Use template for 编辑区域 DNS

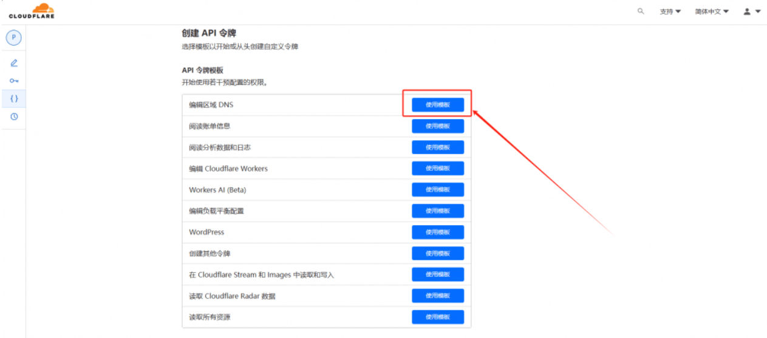(438, 105)
